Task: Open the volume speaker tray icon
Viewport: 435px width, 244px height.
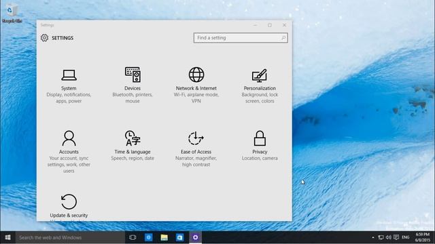Action: point(388,237)
